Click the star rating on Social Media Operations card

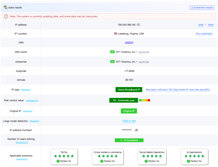[152, 156]
